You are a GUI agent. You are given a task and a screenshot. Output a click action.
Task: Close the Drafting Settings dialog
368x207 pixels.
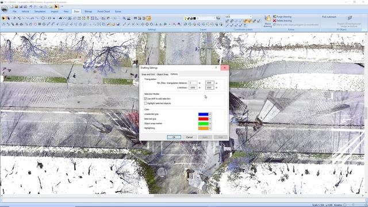click(225, 68)
